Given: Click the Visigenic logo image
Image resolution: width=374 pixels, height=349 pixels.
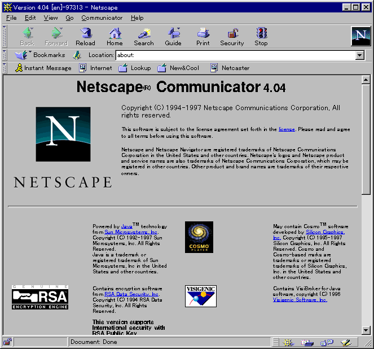Looking at the screenshot, I should [201, 296].
